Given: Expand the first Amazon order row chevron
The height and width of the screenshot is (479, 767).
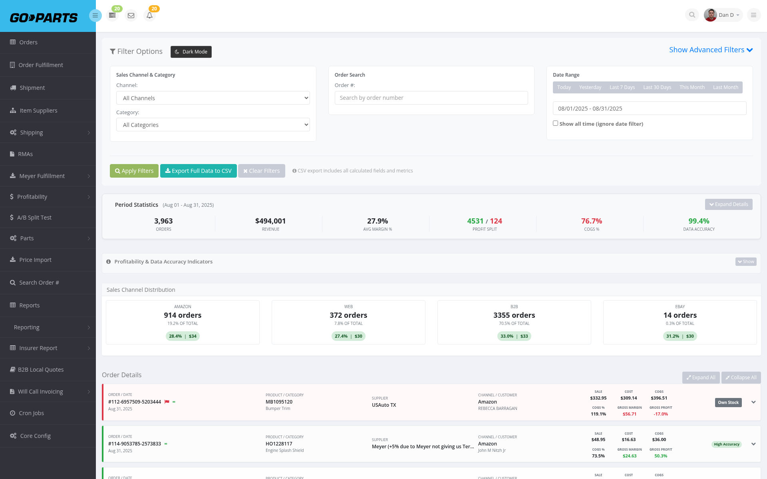Looking at the screenshot, I should tap(753, 402).
